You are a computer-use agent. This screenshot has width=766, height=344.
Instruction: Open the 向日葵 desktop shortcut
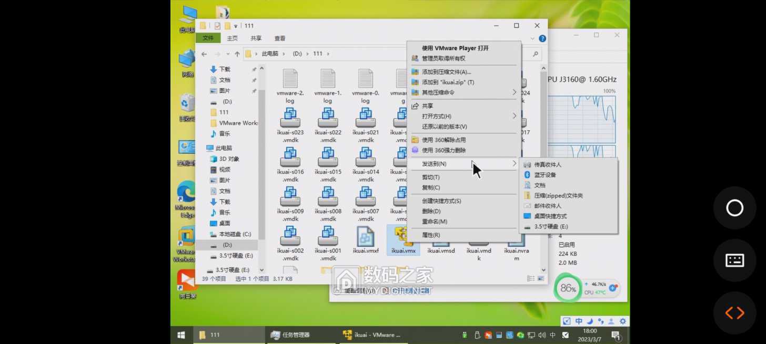(187, 284)
